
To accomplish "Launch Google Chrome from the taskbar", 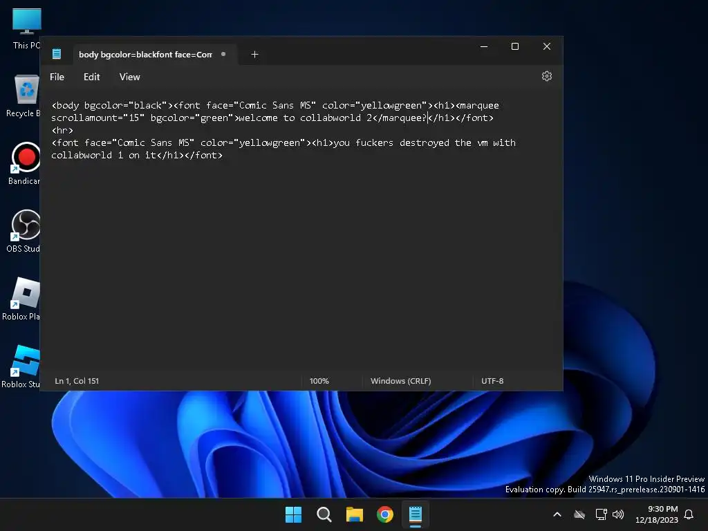I will click(x=384, y=514).
